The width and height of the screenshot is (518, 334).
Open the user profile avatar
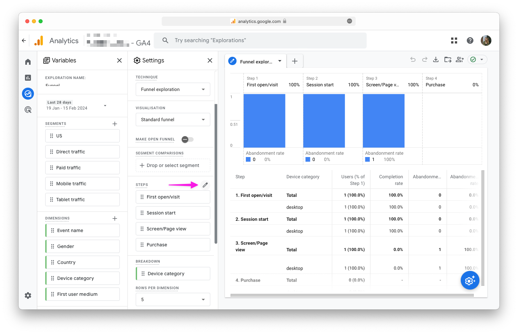pos(486,41)
